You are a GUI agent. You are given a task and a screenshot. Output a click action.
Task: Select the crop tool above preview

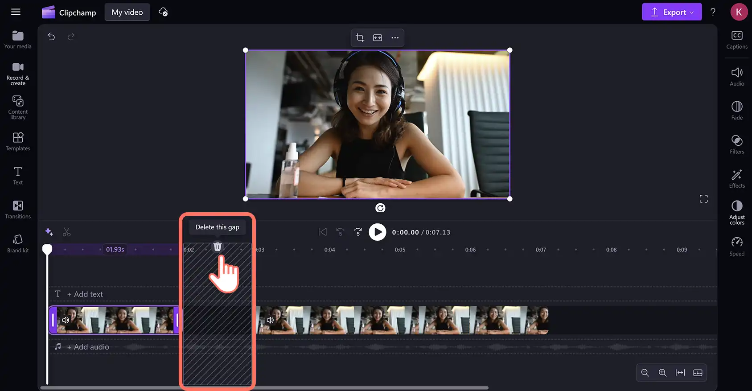360,38
